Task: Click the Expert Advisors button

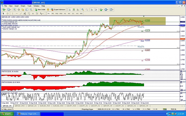Action: coord(58,9)
